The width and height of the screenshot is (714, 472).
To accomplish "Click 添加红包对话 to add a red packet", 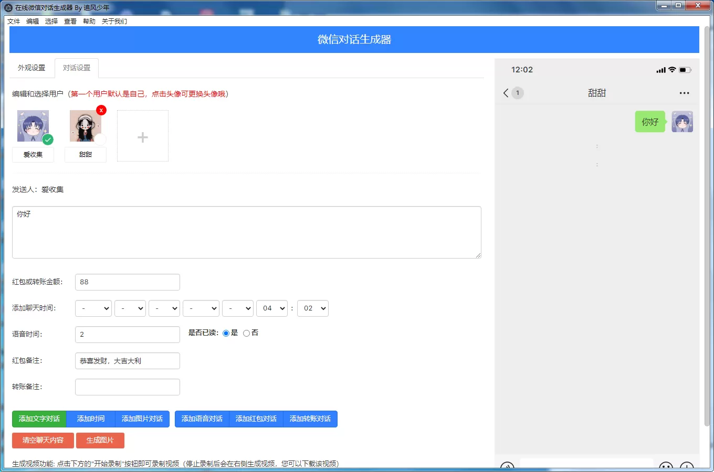I will point(256,419).
